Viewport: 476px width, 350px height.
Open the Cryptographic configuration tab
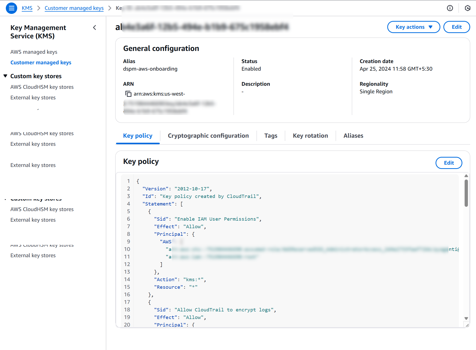click(x=208, y=136)
